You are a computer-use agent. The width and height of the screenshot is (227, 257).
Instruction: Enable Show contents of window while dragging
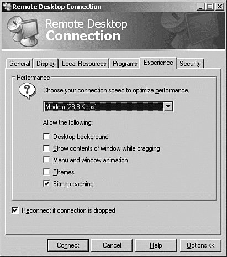[46, 148]
